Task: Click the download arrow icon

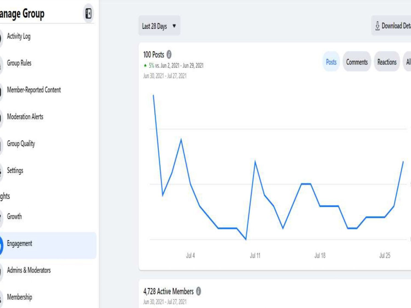Action: coord(377,26)
